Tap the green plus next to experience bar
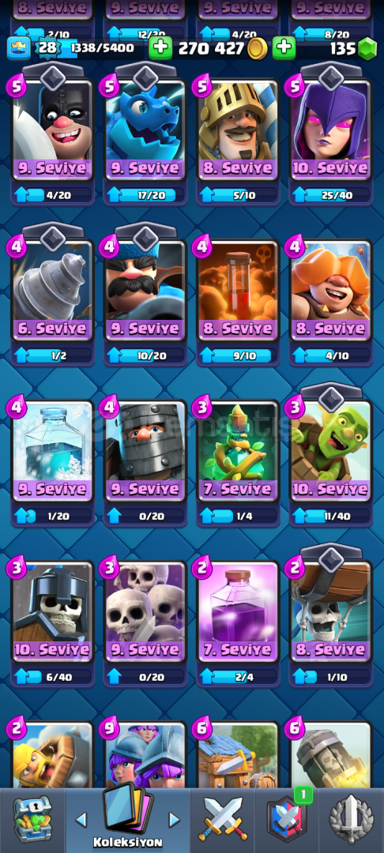 pyautogui.click(x=160, y=49)
